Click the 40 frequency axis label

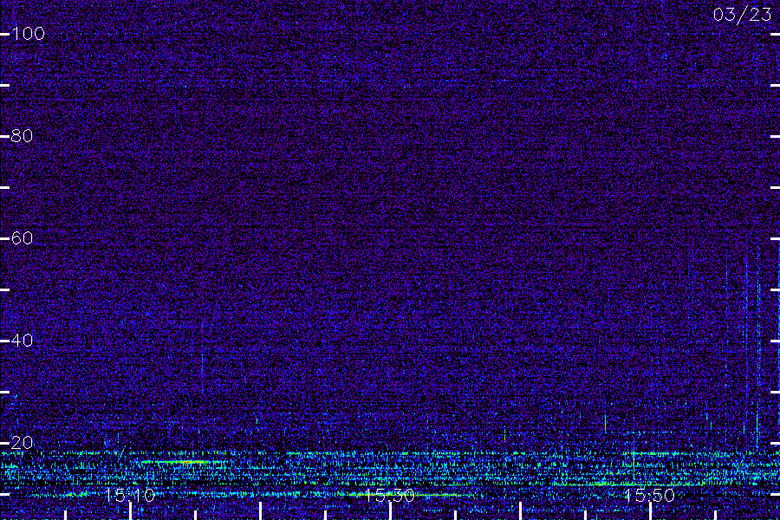pos(22,341)
